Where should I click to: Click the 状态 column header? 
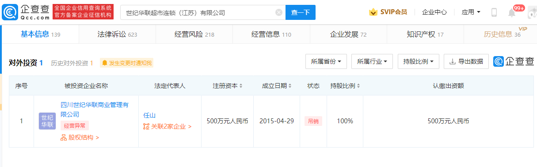point(313,86)
